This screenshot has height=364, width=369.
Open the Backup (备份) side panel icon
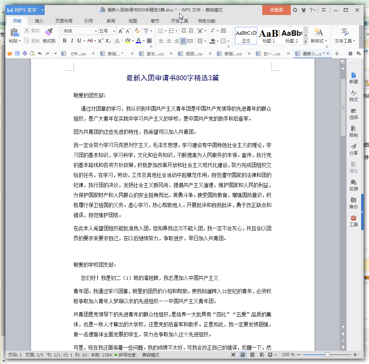[354, 203]
